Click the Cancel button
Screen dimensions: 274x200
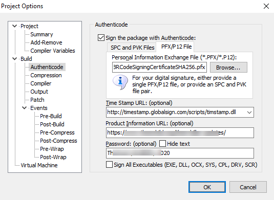(248, 187)
